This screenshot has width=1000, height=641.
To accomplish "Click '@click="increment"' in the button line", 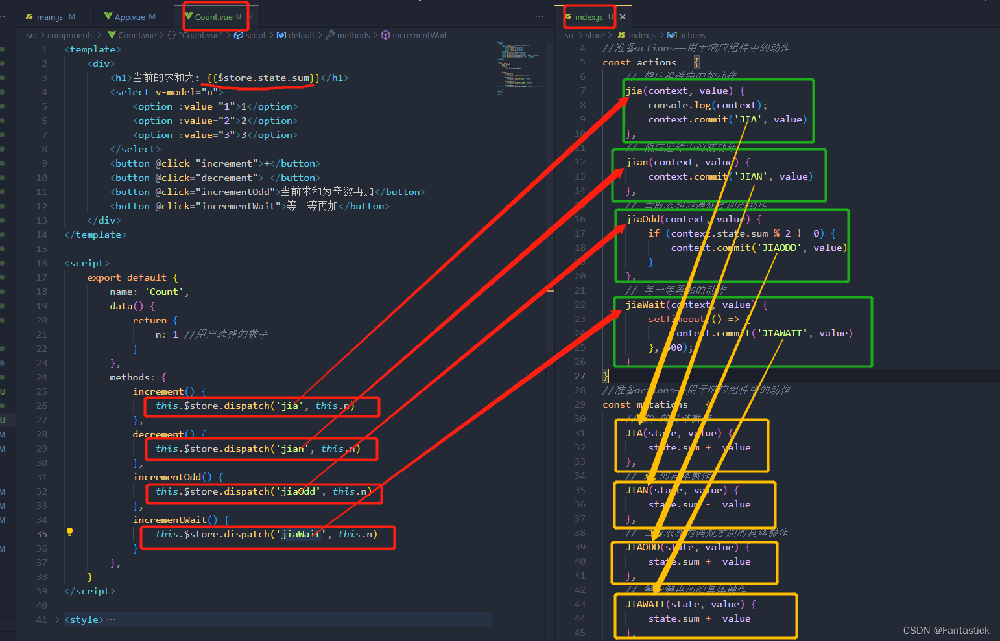I will point(207,163).
